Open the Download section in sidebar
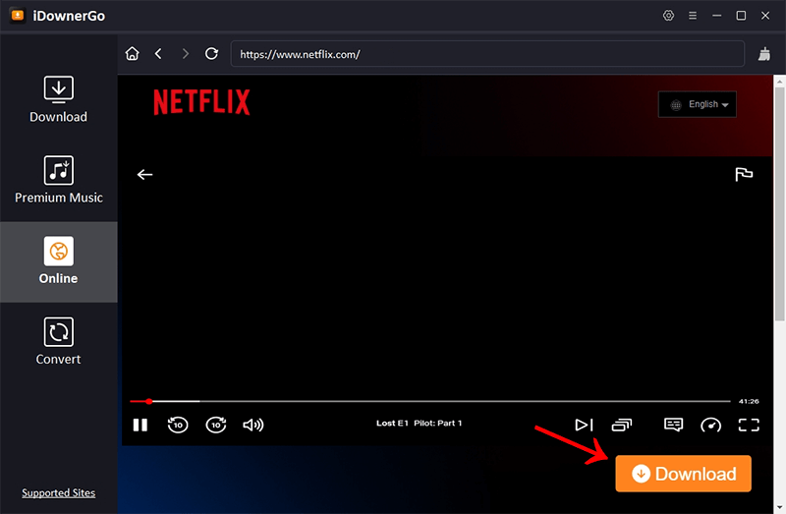This screenshot has width=786, height=514. [x=58, y=100]
